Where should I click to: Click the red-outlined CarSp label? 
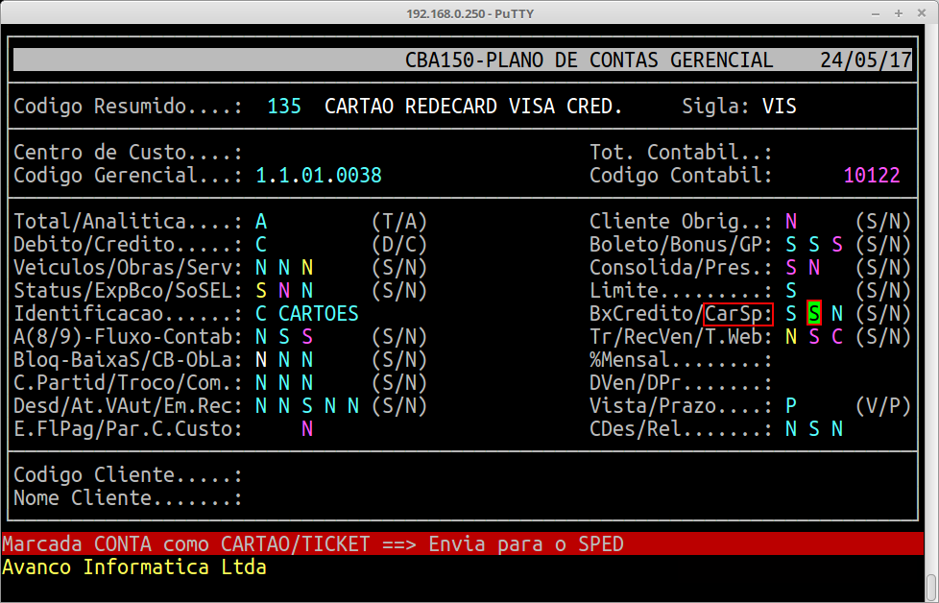point(738,313)
